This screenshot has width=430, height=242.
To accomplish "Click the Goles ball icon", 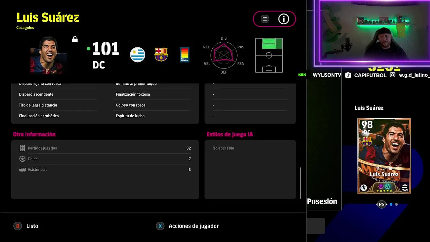I will click(x=22, y=159).
